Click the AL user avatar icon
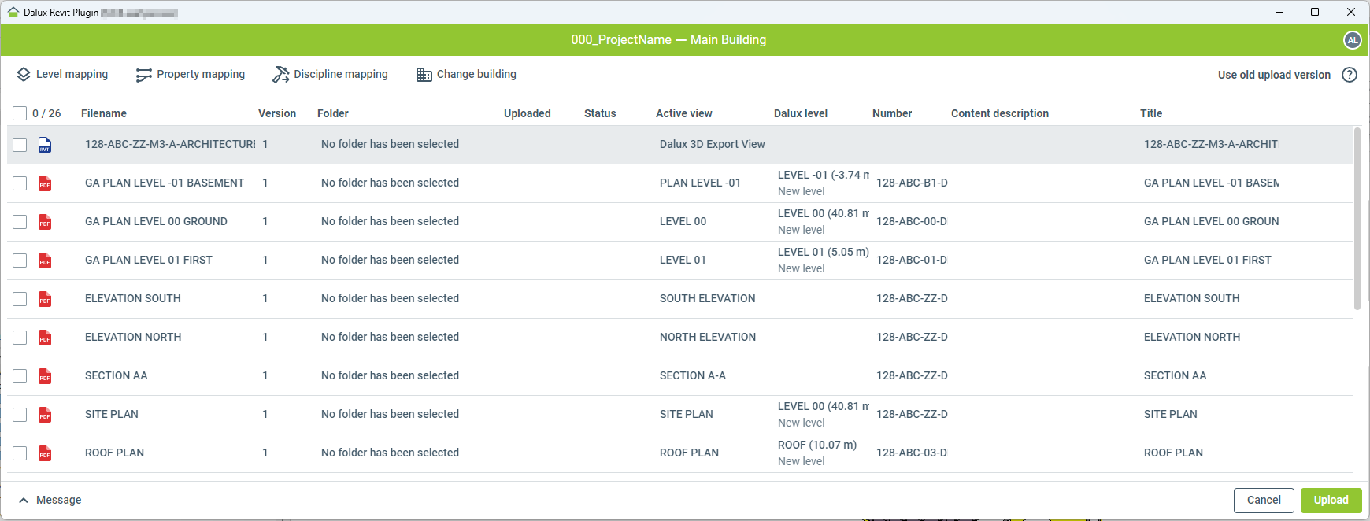 (1352, 40)
